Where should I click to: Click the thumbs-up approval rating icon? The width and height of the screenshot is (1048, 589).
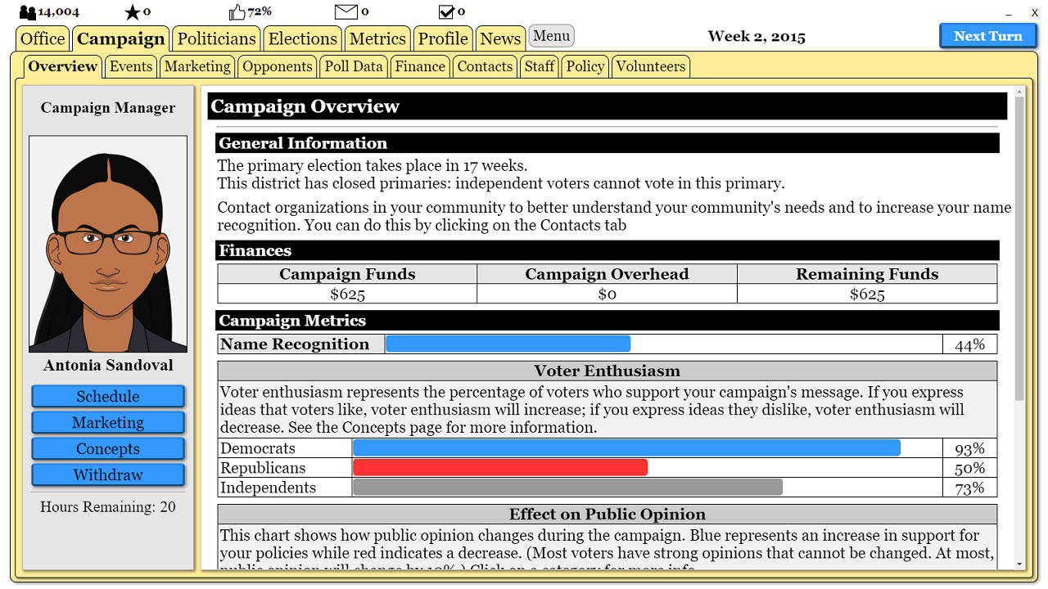click(237, 11)
